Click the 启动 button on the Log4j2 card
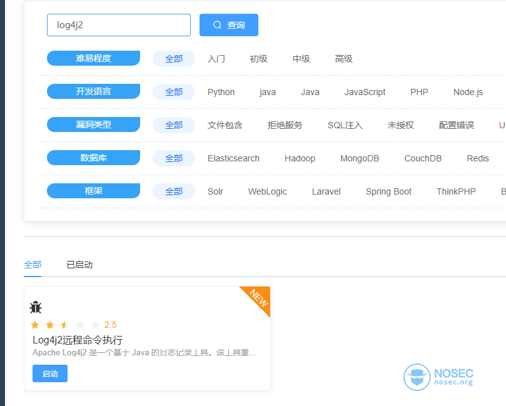The image size is (506, 406). coord(50,373)
